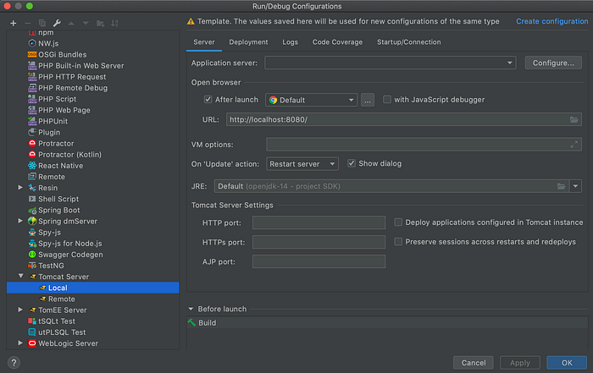593x373 pixels.
Task: Click the AJP port input field
Action: pos(319,261)
